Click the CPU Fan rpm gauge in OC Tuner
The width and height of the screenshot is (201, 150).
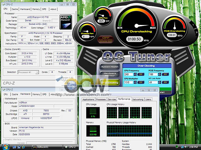[103, 16]
